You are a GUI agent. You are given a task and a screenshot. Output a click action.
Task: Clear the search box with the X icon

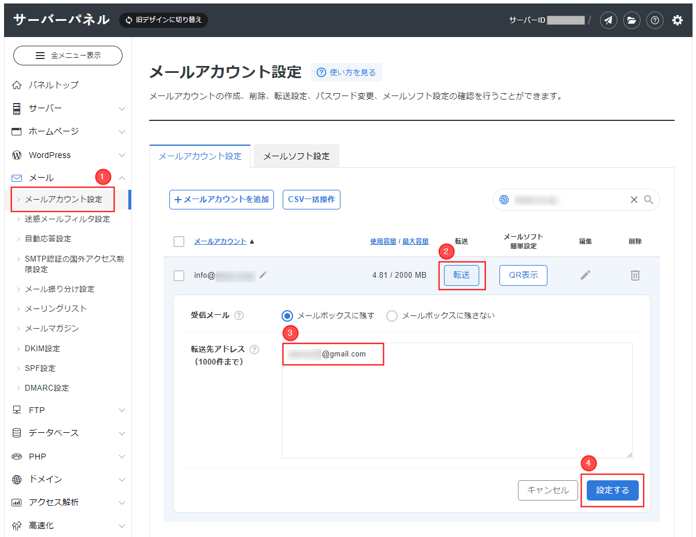[x=634, y=199]
